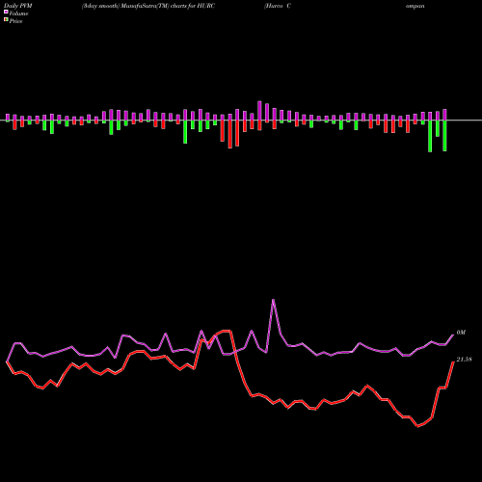Click the '(Hurco C' company name text
This screenshot has height=482, width=482.
(278, 6)
